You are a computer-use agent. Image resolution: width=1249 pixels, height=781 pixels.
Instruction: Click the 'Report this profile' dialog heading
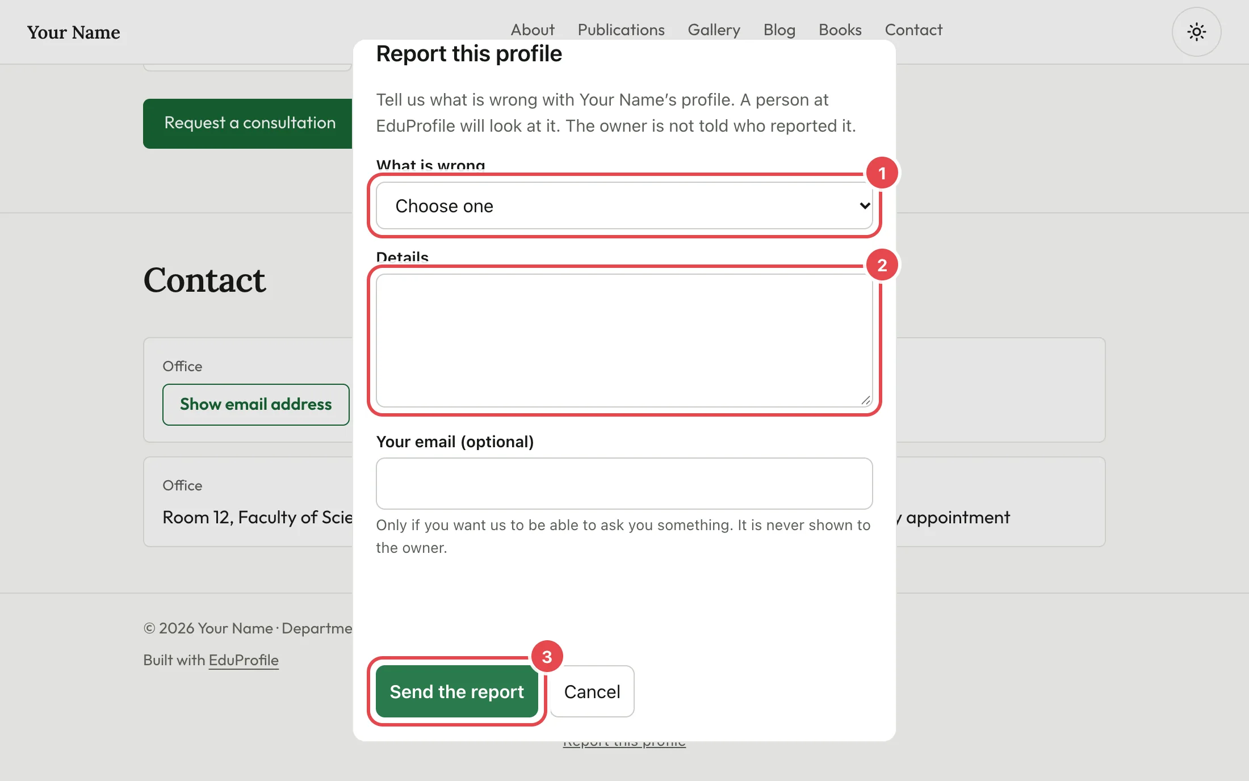[x=469, y=54]
